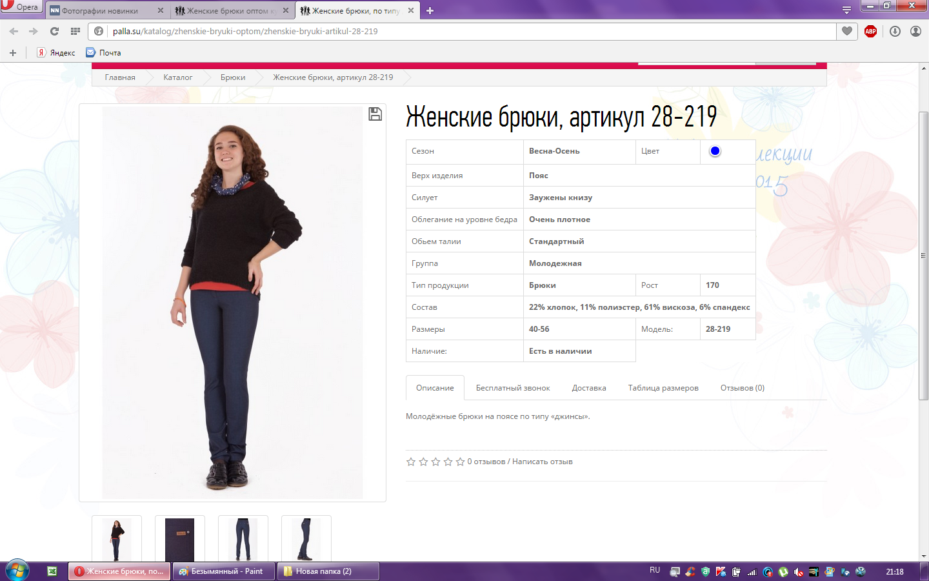
Task: Click the page vertical scrollbar
Action: pyautogui.click(x=924, y=256)
